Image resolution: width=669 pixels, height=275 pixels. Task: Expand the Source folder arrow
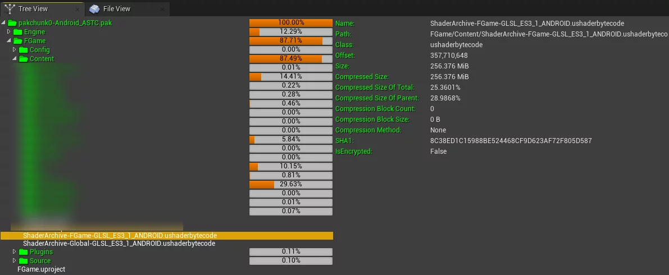tap(15, 261)
